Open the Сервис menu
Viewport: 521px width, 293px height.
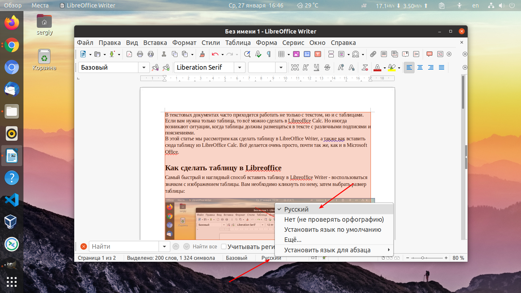(x=293, y=43)
